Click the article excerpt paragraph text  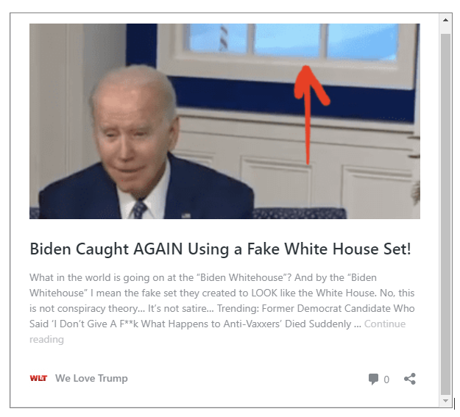(222, 308)
